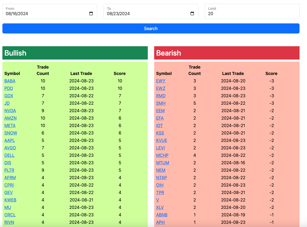
Task: Click the Bearish table Symbol column header
Action: 164,74
